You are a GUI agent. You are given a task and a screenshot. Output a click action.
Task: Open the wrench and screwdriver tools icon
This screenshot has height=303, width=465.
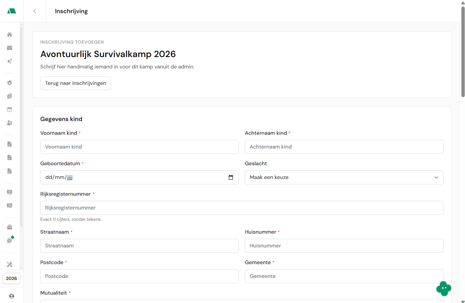(10, 264)
